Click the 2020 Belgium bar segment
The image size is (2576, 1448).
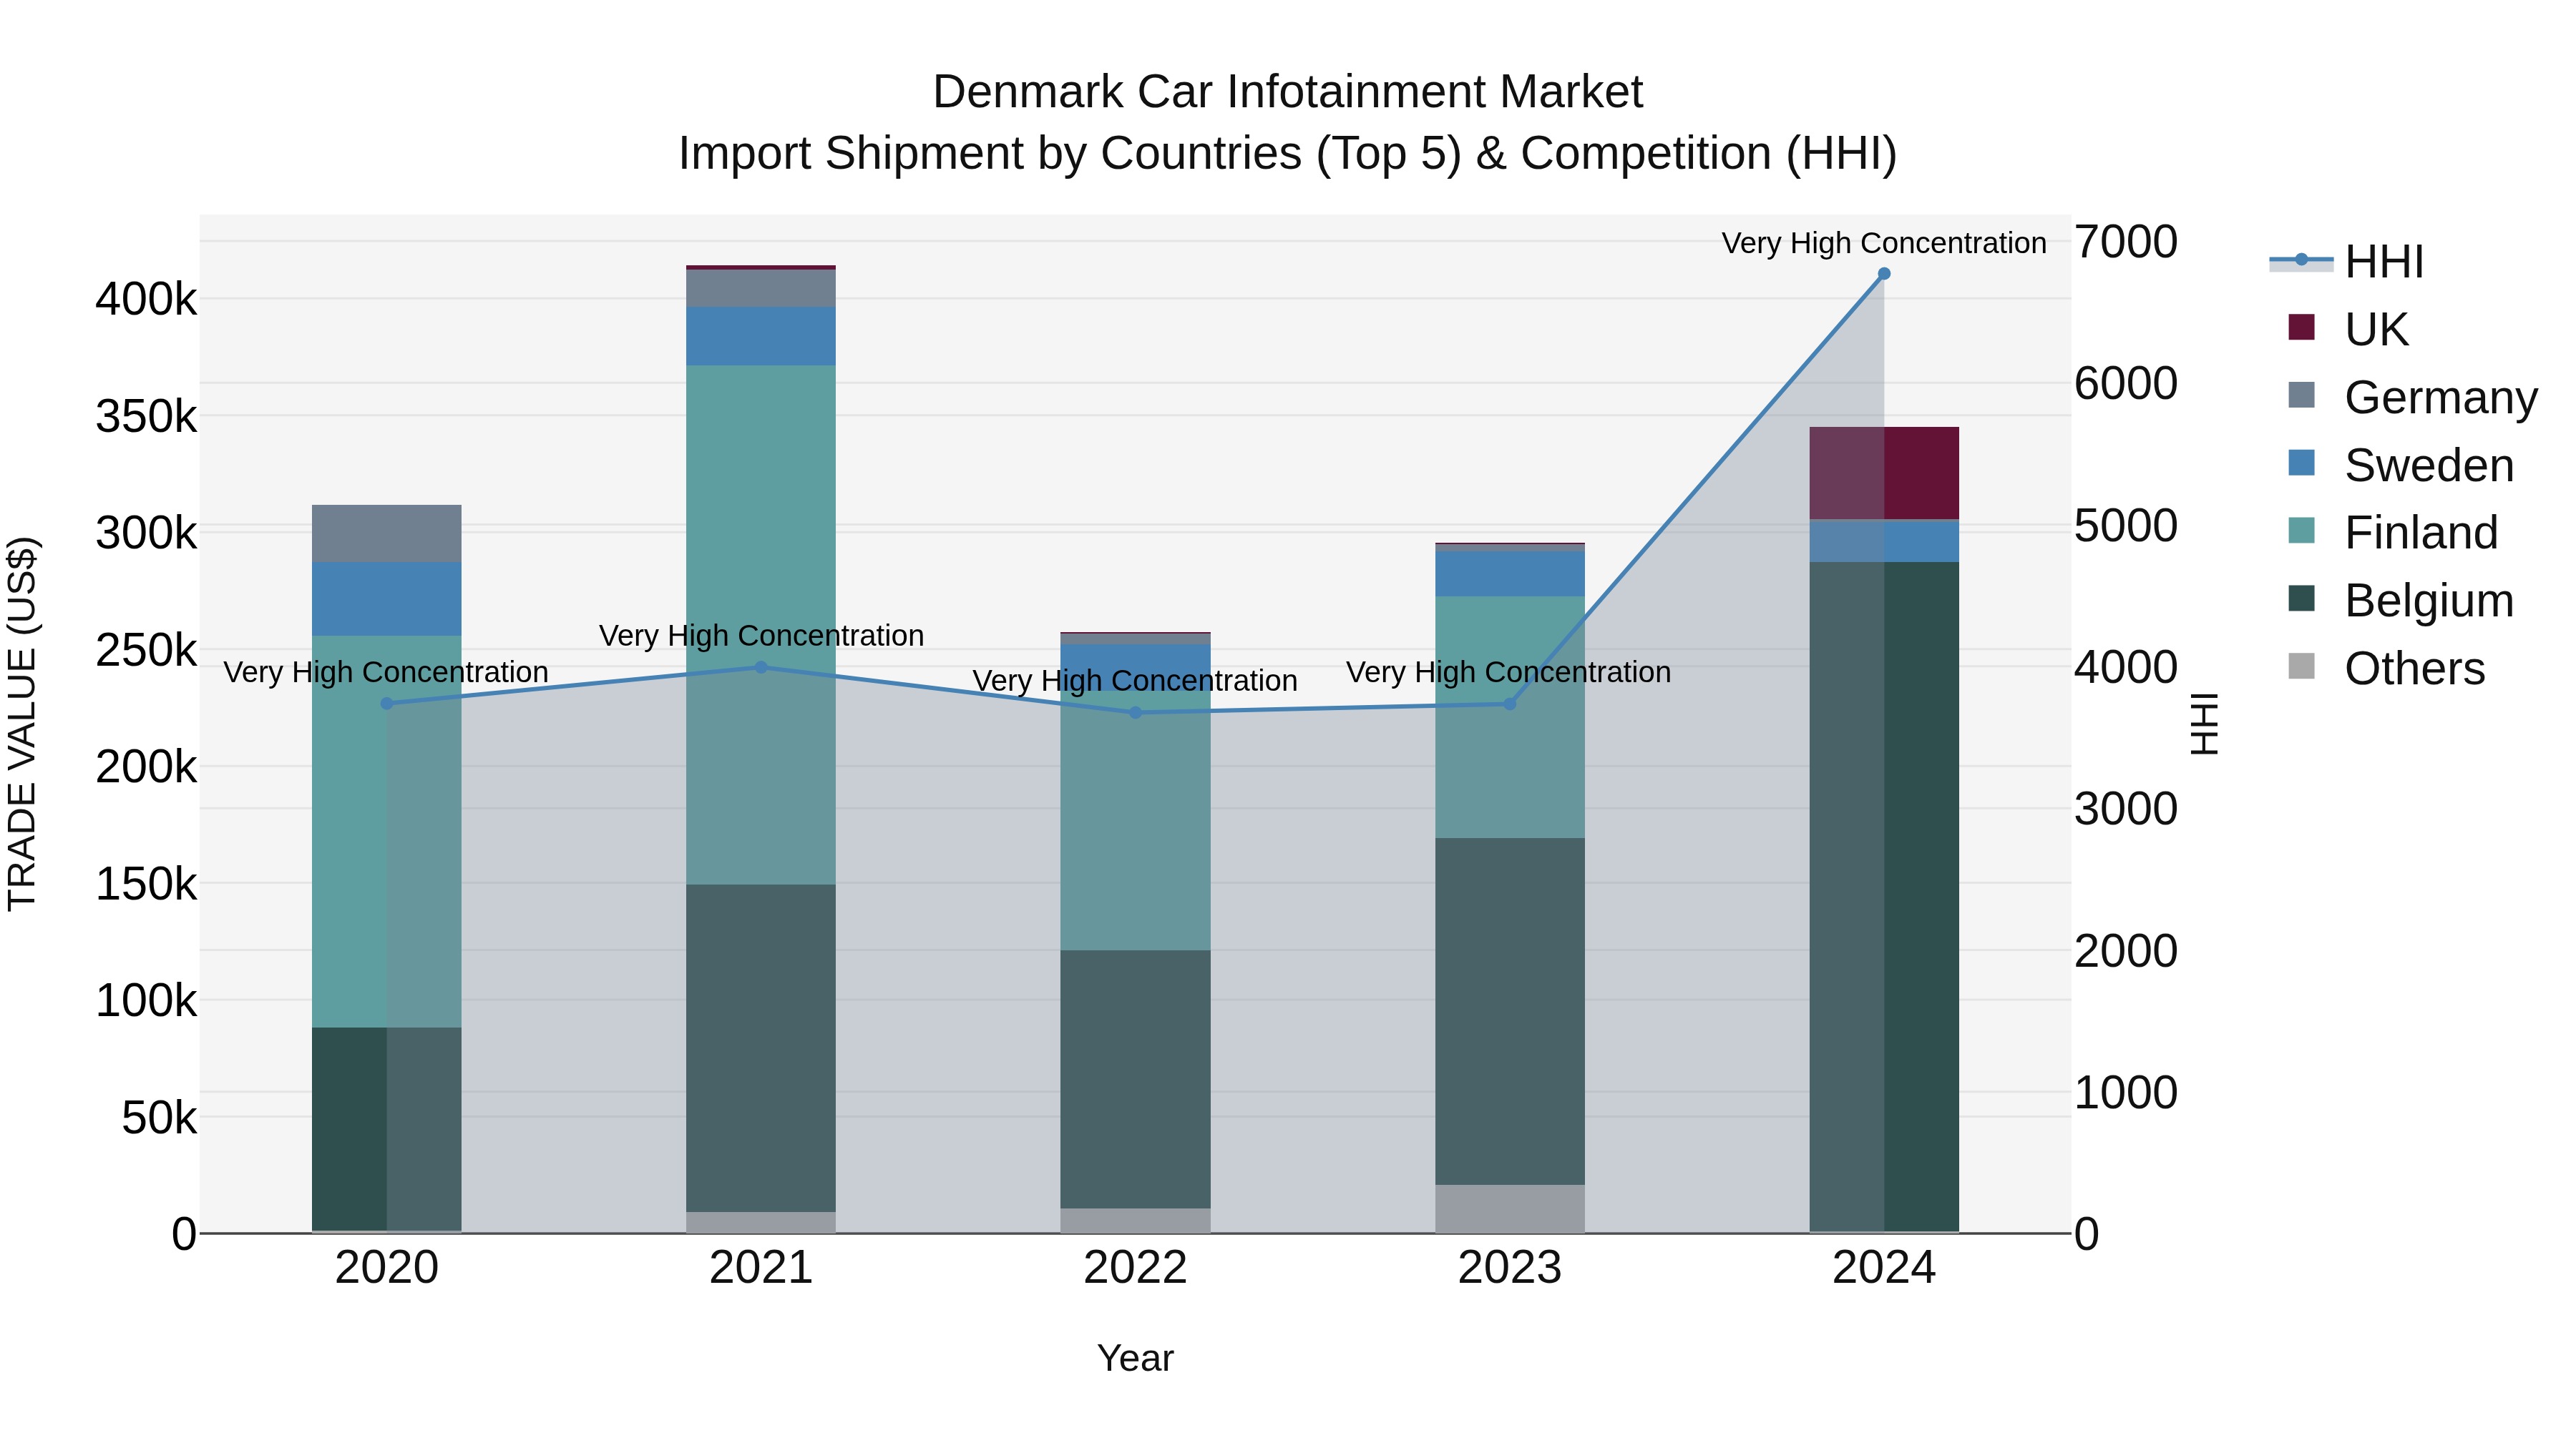pyautogui.click(x=387, y=1129)
